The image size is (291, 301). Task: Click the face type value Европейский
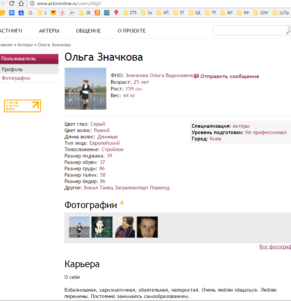(x=105, y=143)
